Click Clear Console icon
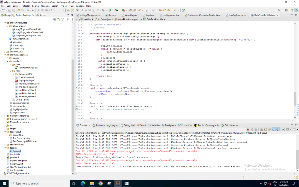The width and height of the screenshot is (299, 187). point(262,130)
